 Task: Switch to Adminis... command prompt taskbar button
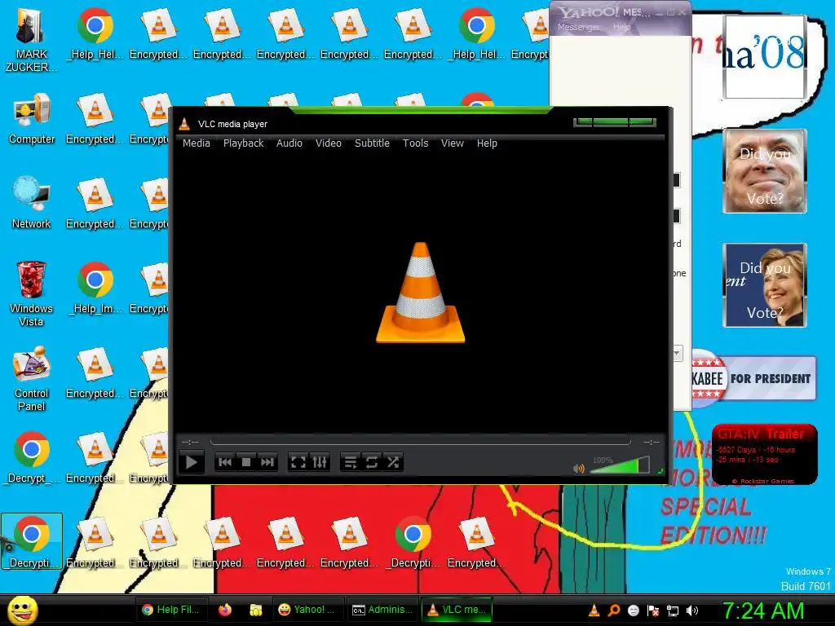click(x=382, y=610)
